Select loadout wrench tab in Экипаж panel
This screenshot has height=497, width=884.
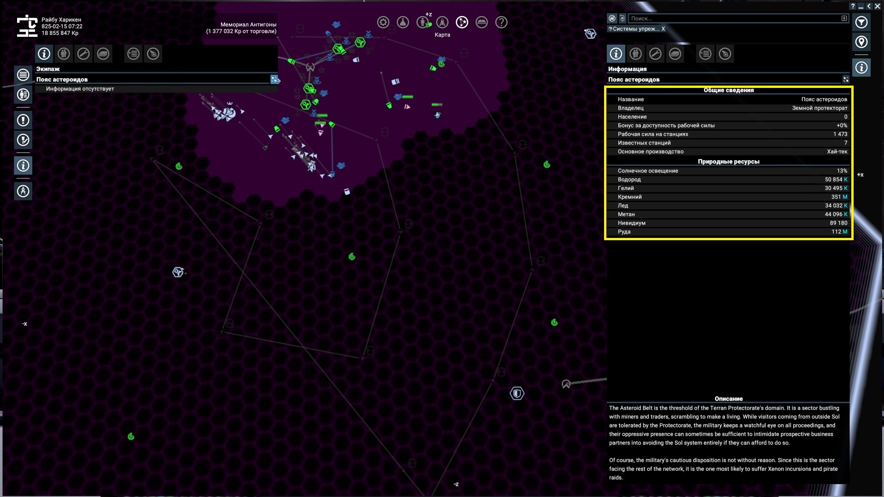[83, 54]
